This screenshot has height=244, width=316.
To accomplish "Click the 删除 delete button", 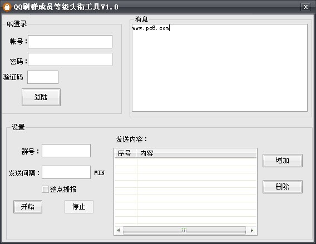I will pyautogui.click(x=283, y=187).
